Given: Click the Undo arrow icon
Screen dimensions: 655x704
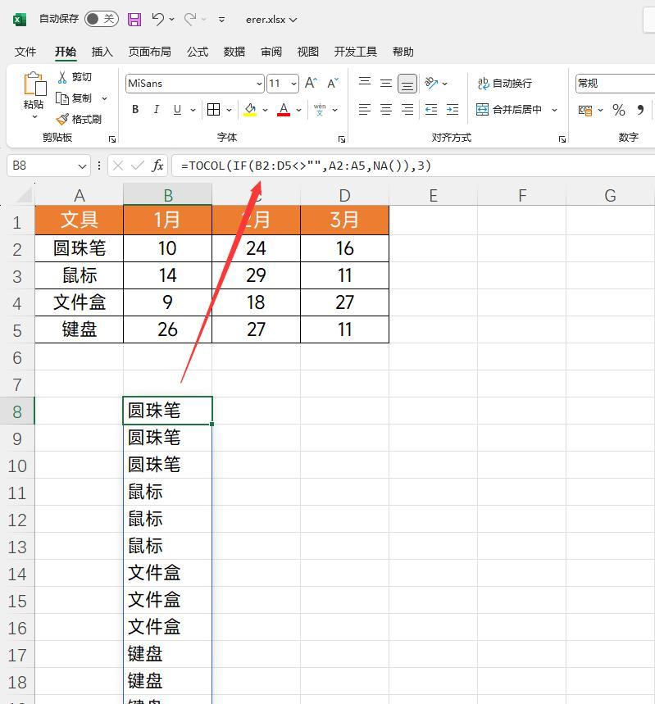Looking at the screenshot, I should pyautogui.click(x=157, y=20).
